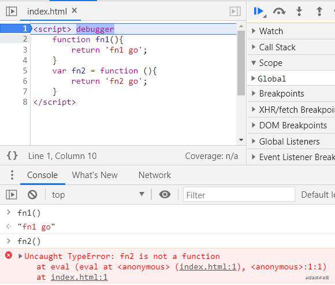This screenshot has height=285, width=335.
Task: Click the editor scroll down arrow
Action: coord(241,140)
